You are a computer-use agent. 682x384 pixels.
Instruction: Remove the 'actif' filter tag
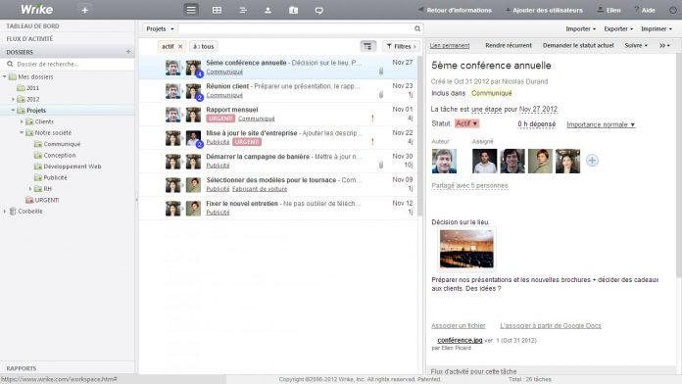[180, 47]
